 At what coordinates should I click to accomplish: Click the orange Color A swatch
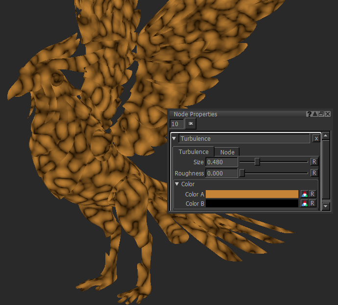[x=252, y=194]
